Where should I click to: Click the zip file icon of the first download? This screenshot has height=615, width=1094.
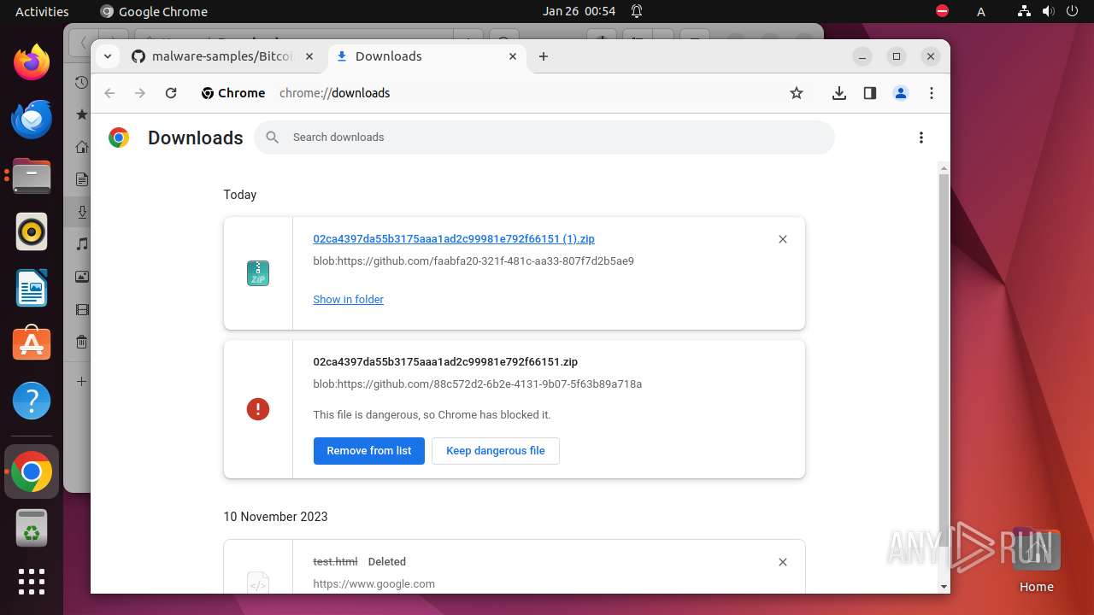tap(258, 273)
